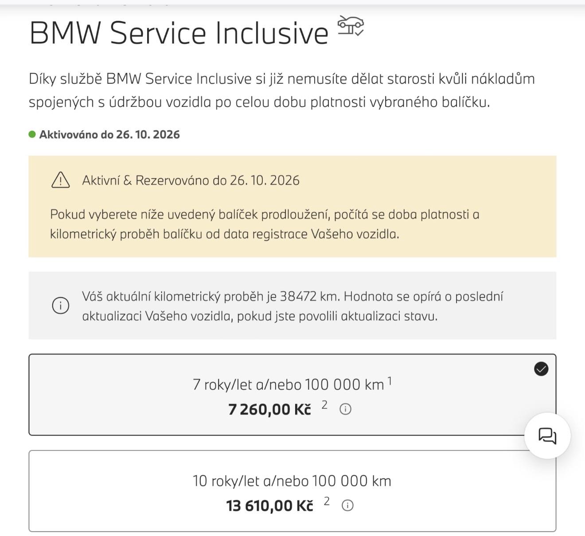The height and width of the screenshot is (536, 585).
Task: Click the warning triangle icon in yellow notice
Action: 61,180
